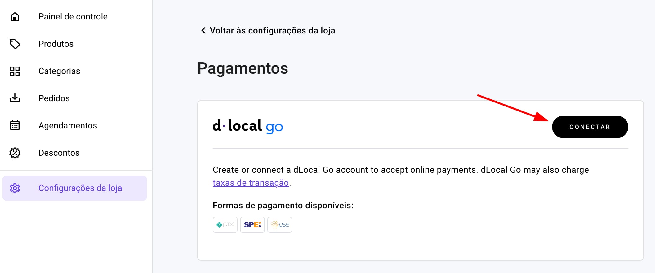Viewport: 655px width, 273px height.
Task: Click the tag icon beside Produtos
Action: coord(15,44)
